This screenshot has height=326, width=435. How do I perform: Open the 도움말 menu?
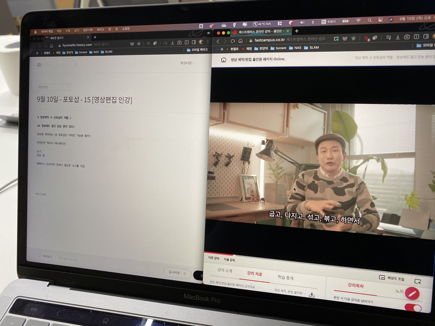(126, 29)
